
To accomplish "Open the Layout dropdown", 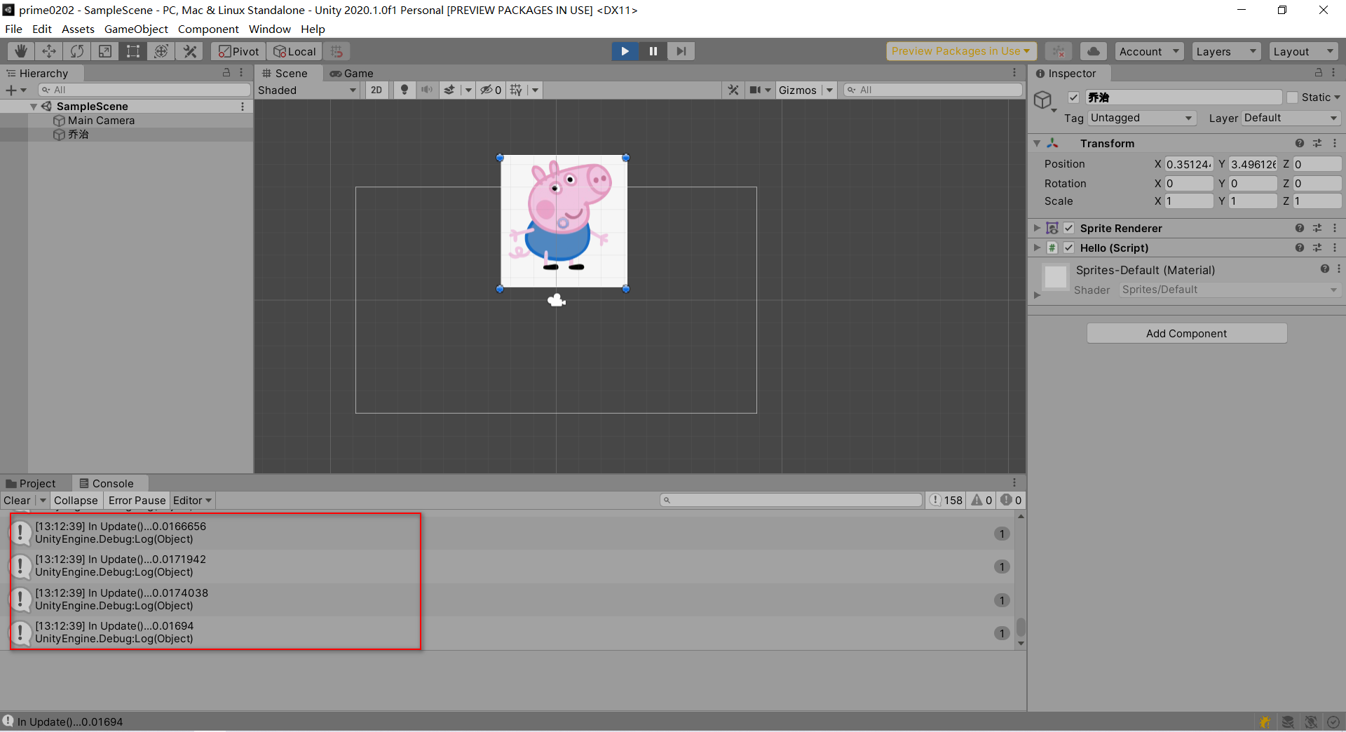I will pos(1303,51).
